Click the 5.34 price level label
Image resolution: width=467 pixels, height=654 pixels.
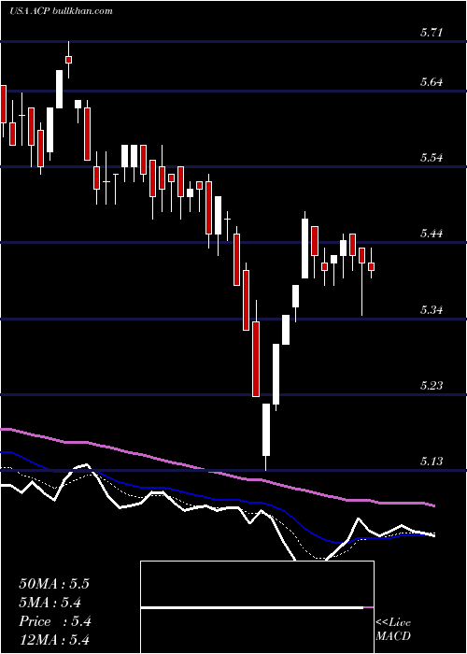(432, 309)
